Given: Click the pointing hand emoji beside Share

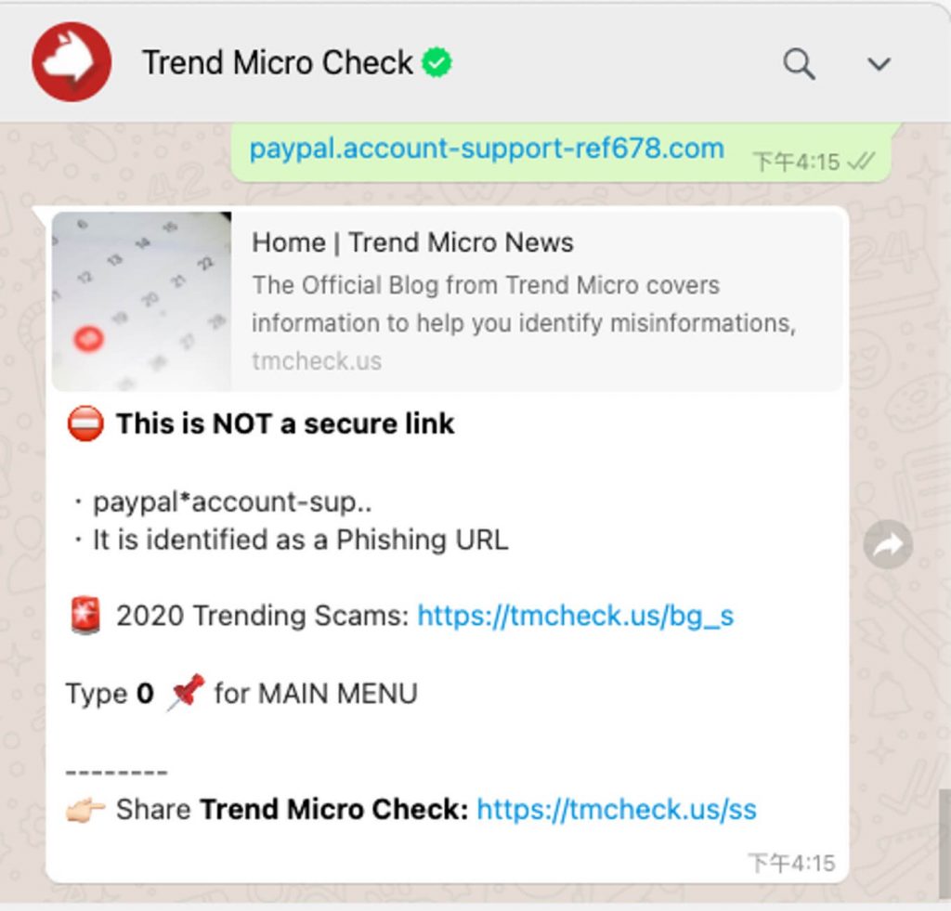Looking at the screenshot, I should (x=85, y=810).
